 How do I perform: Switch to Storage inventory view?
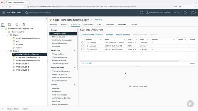coord(17,24)
